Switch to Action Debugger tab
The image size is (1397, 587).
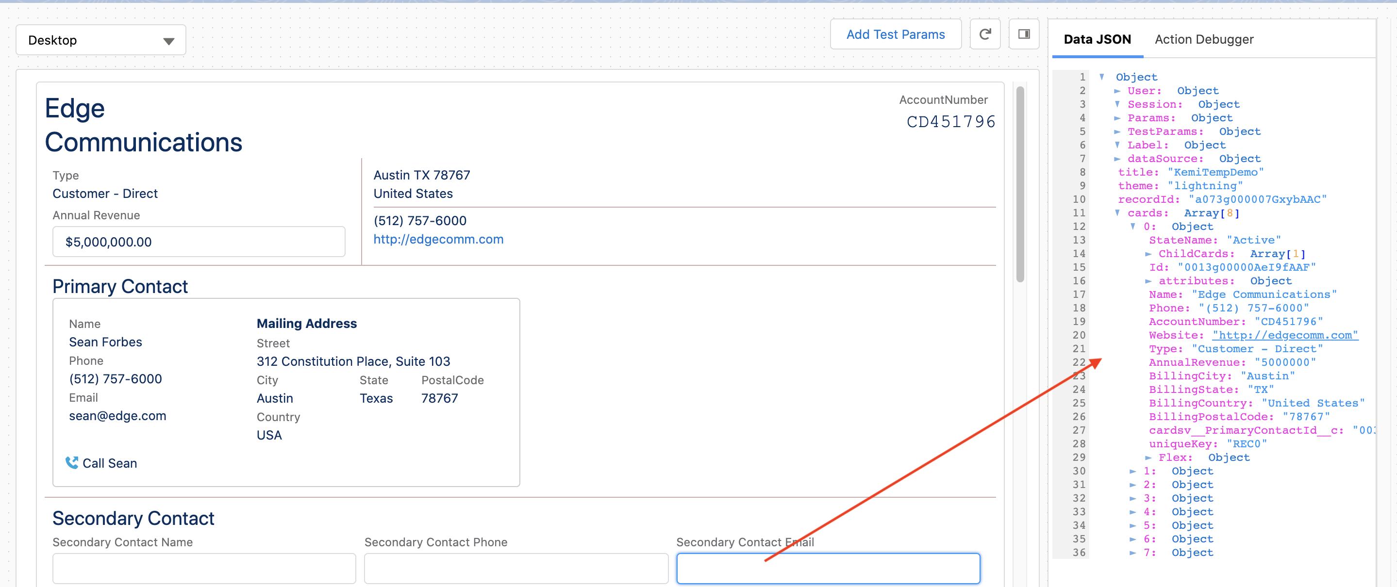click(x=1204, y=40)
